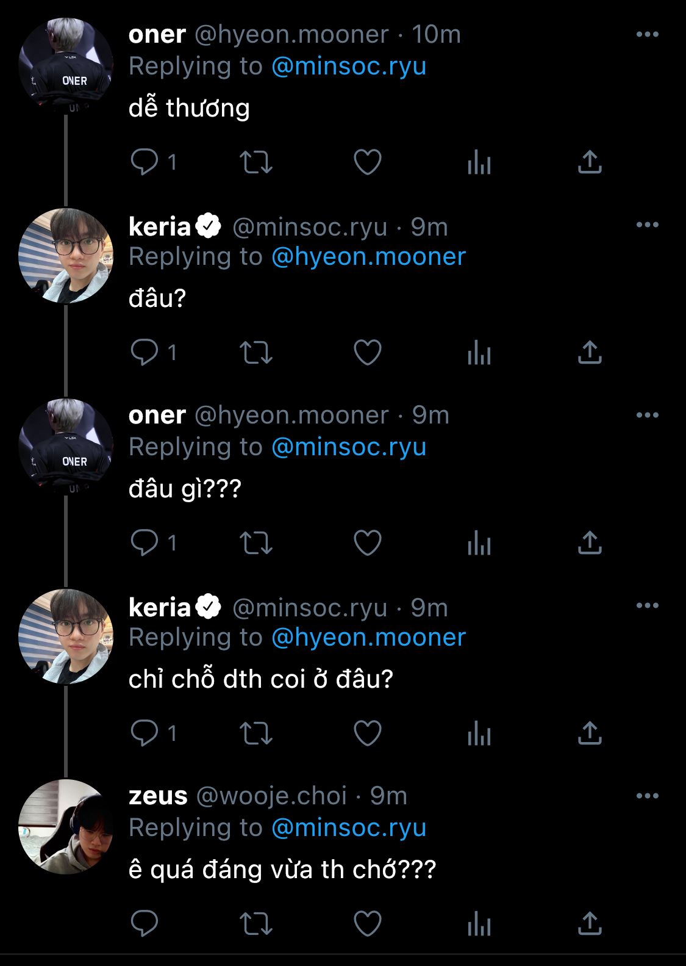The width and height of the screenshot is (686, 966).
Task: Open zeus's profile via display name
Action: point(158,796)
